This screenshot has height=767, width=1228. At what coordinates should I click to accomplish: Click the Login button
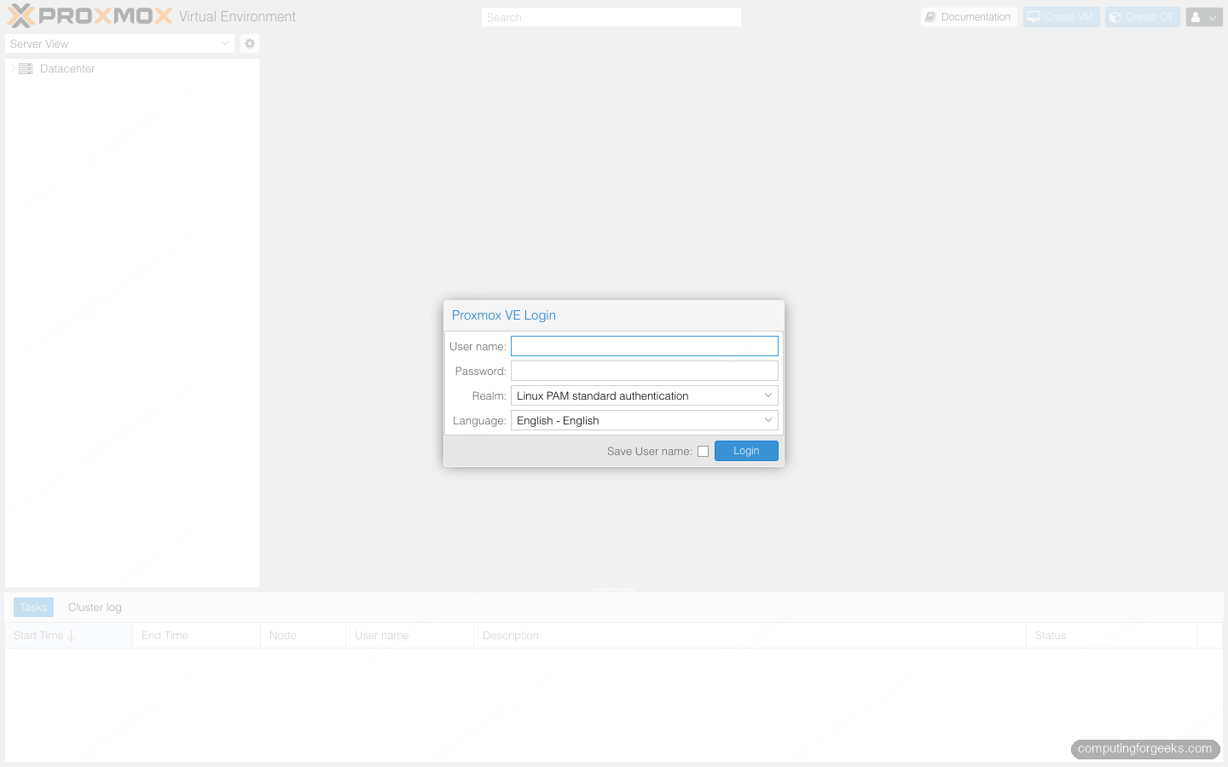(x=746, y=451)
